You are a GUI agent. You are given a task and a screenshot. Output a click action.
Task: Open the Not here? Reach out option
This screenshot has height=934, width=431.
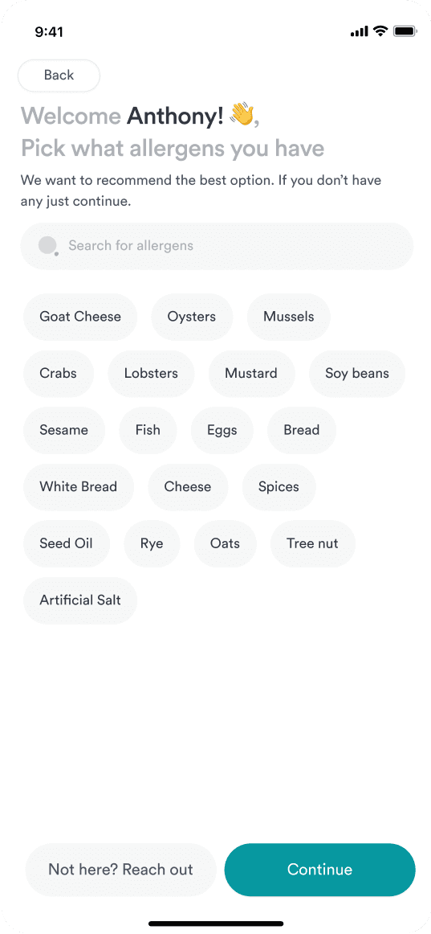(x=120, y=869)
